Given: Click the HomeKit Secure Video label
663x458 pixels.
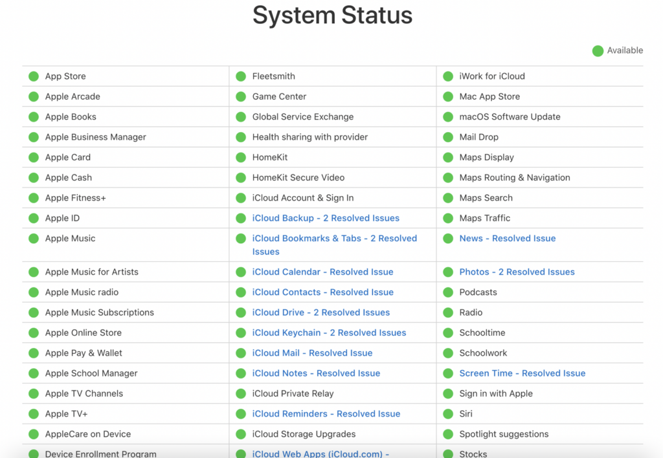Looking at the screenshot, I should pyautogui.click(x=298, y=178).
